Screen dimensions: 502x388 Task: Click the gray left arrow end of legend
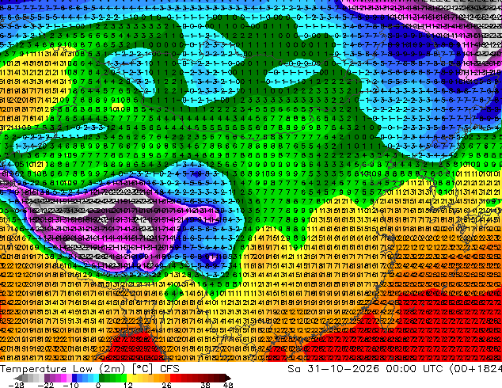point(18,378)
